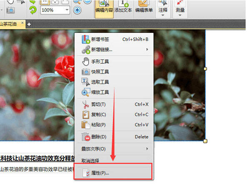Click the text cursor icon beside 选取工具
The height and width of the screenshot is (184, 250).
85,82
